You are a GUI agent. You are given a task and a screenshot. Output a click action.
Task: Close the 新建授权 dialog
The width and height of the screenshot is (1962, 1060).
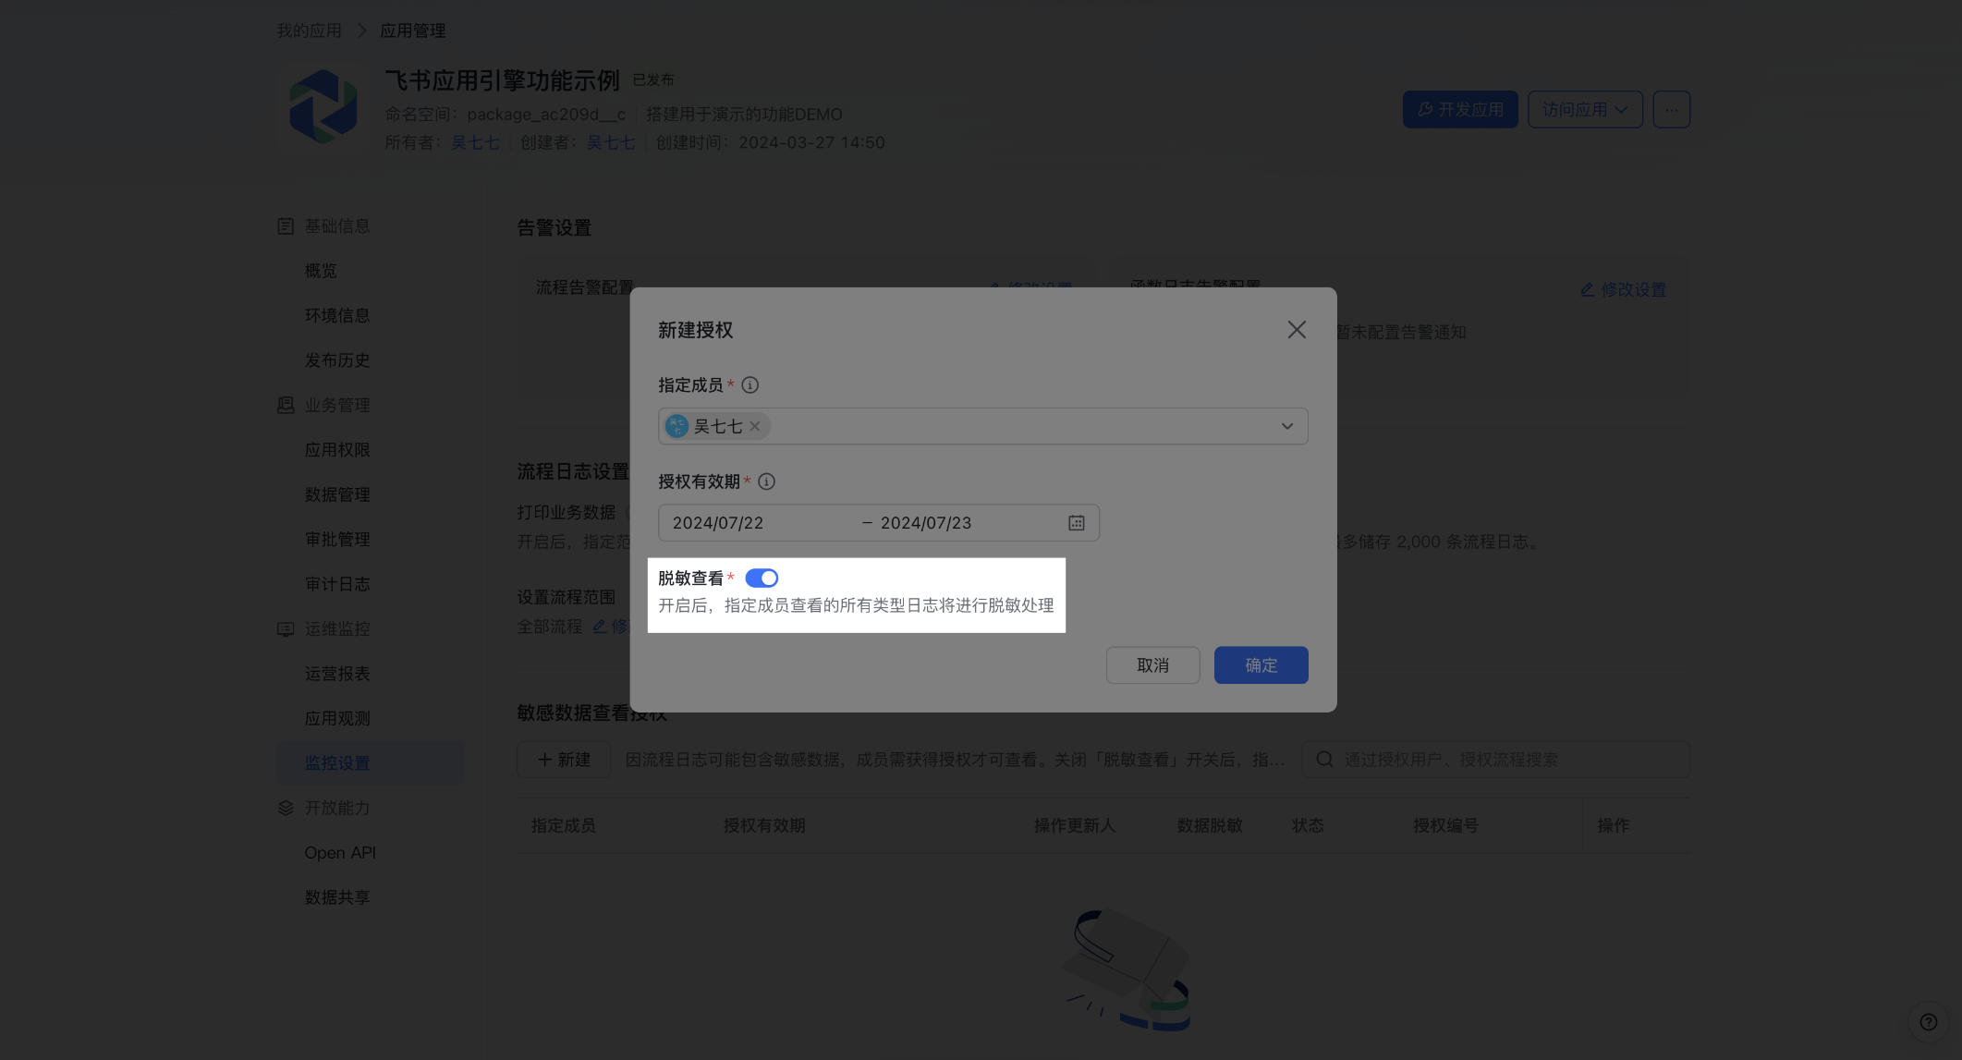1297,330
